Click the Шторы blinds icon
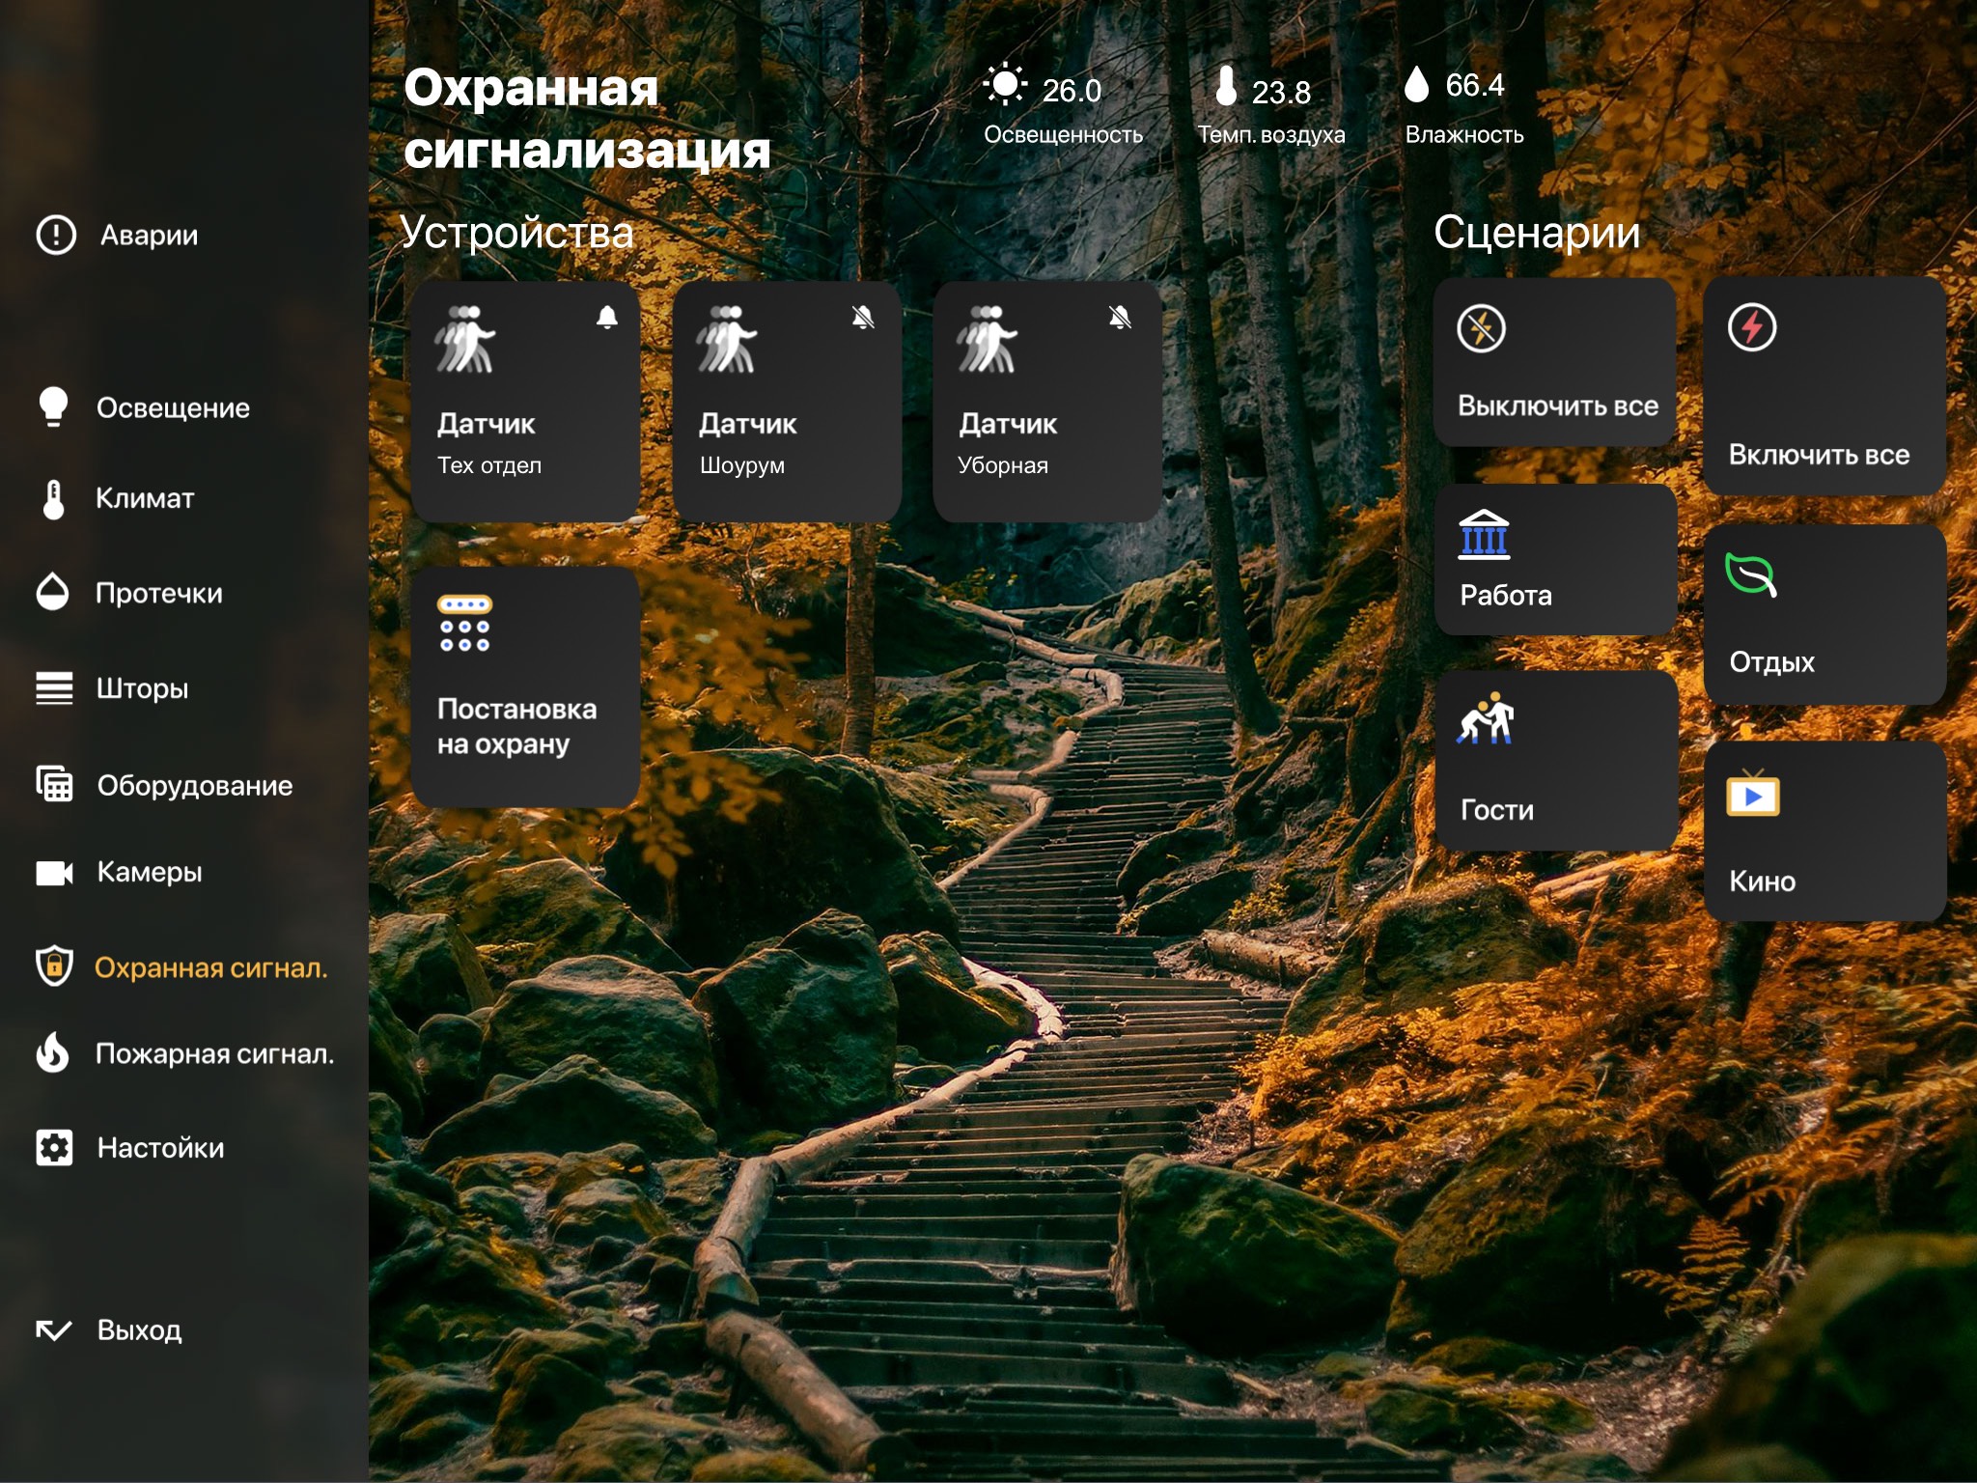This screenshot has height=1483, width=1977. (x=54, y=688)
